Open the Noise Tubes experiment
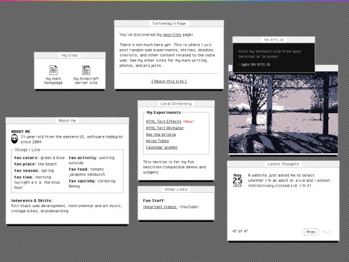 tap(157, 141)
